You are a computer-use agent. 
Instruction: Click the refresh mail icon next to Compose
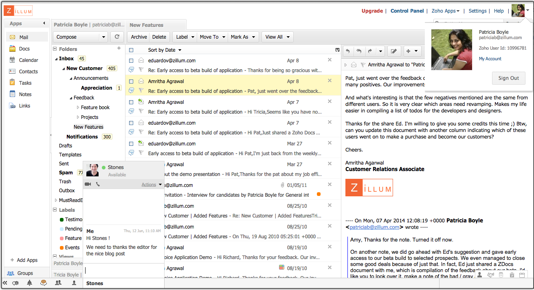[x=117, y=37]
